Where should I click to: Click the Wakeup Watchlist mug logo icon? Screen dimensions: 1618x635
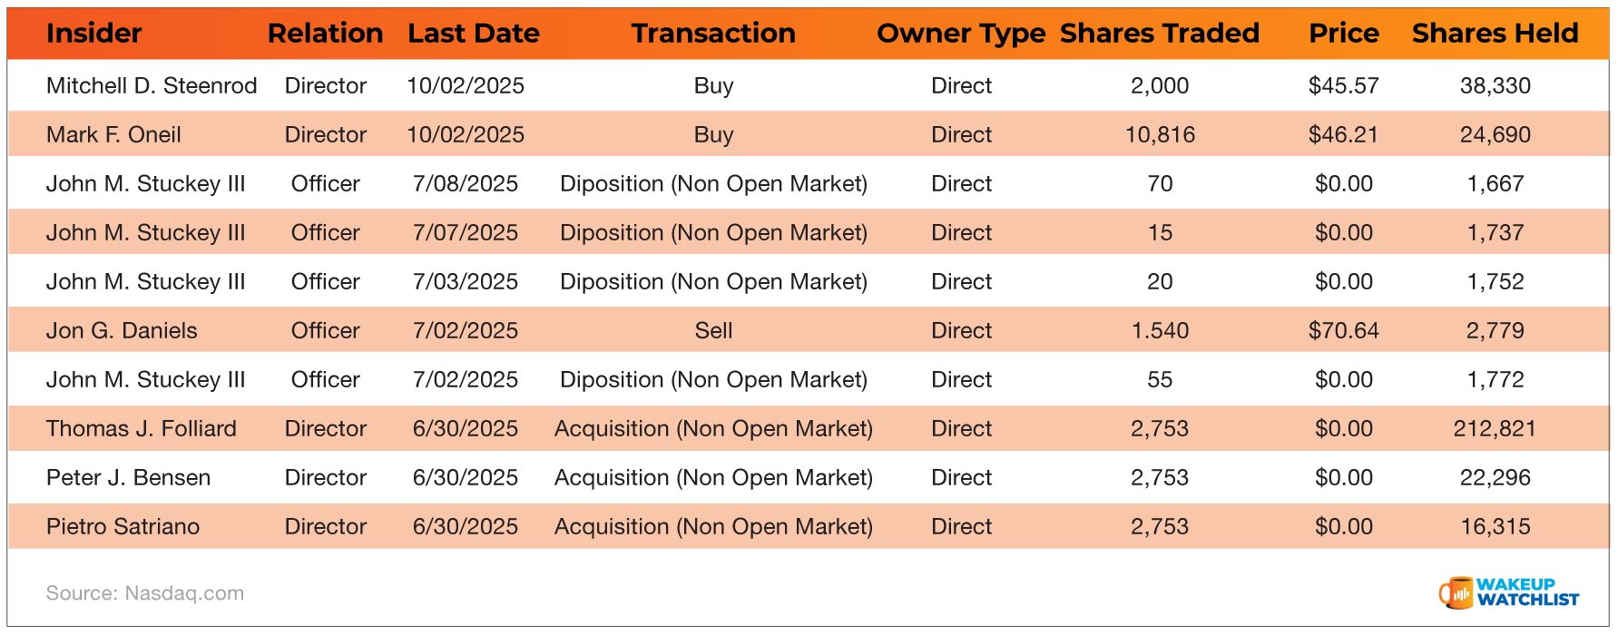(1456, 593)
